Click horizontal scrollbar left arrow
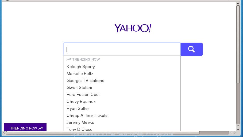The height and width of the screenshot is (137, 243). pos(4,133)
